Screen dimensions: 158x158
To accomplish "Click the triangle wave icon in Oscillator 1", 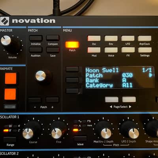I will coord(80,126).
